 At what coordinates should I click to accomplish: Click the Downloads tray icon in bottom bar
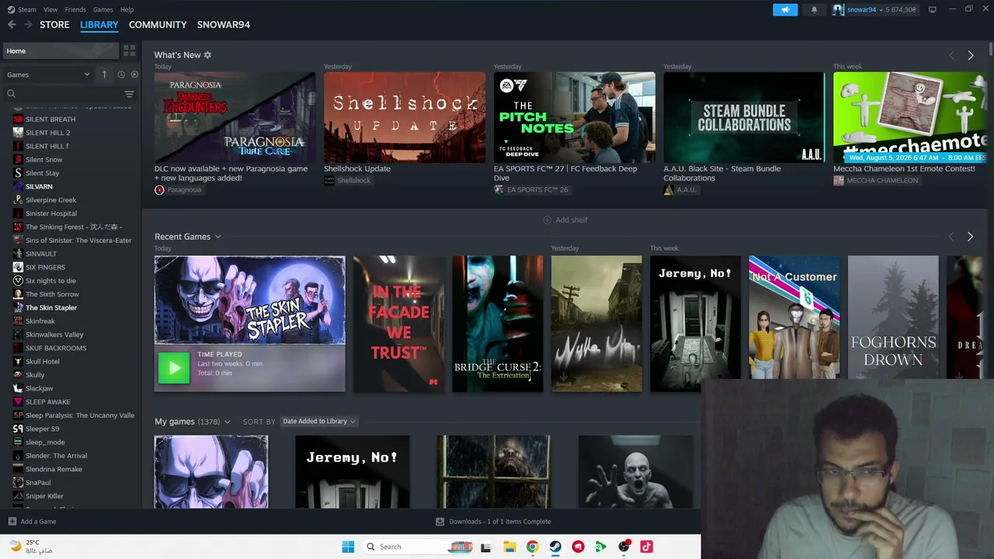coord(440,522)
